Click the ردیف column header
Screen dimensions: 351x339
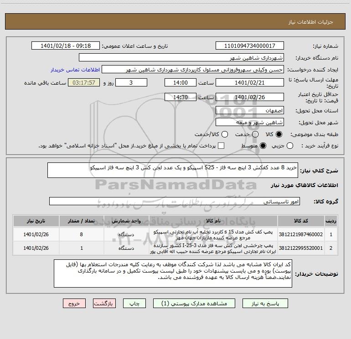pos(331,221)
